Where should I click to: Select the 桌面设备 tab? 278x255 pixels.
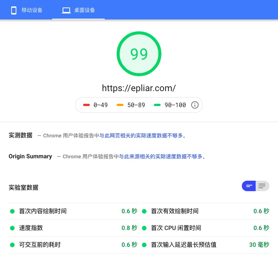point(78,10)
